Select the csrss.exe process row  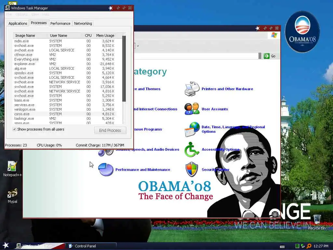64,114
